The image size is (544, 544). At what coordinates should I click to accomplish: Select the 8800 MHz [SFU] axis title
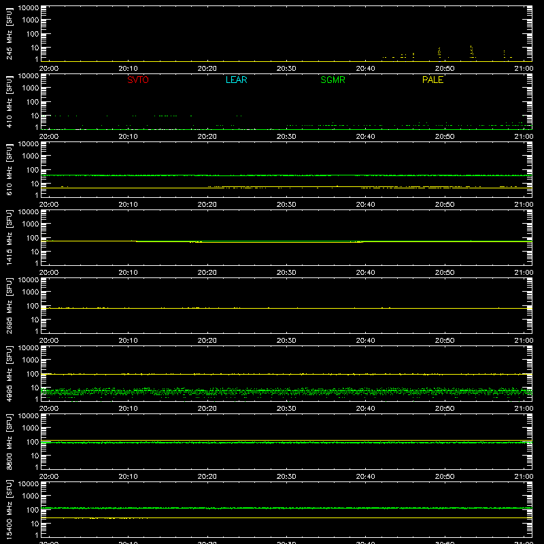[9, 442]
